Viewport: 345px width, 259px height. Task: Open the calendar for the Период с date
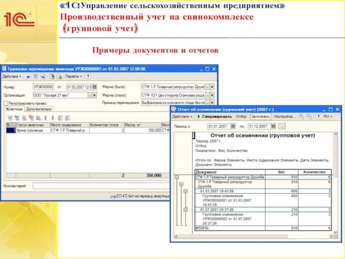coord(233,126)
